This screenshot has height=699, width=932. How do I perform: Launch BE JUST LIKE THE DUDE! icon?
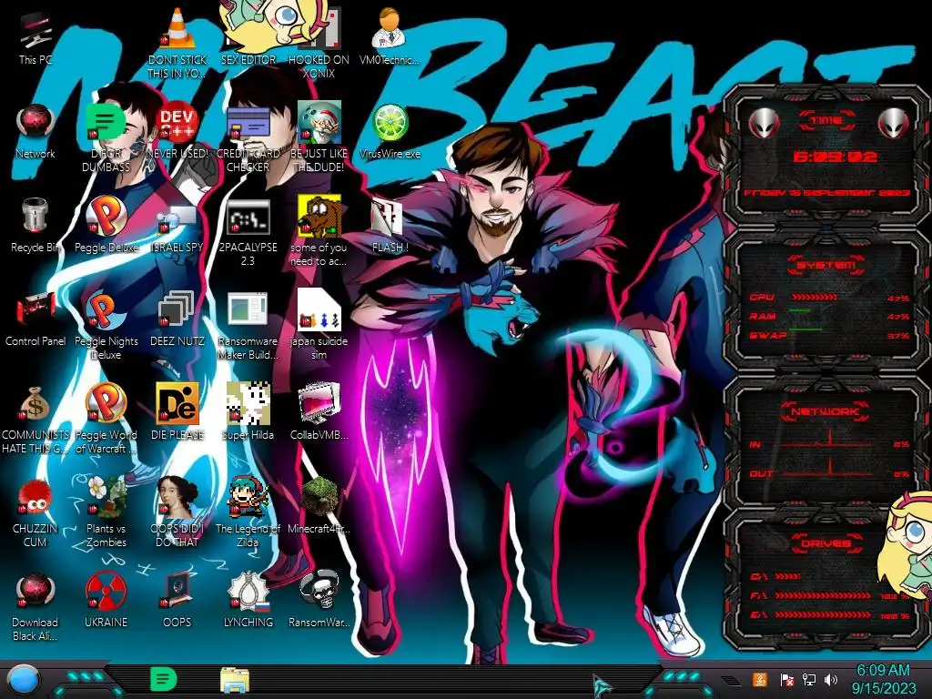click(319, 138)
